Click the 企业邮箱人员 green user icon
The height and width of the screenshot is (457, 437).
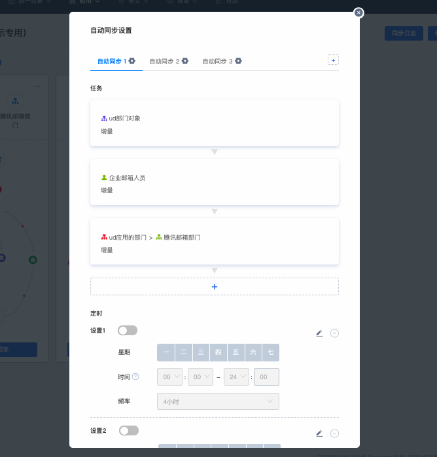point(104,177)
